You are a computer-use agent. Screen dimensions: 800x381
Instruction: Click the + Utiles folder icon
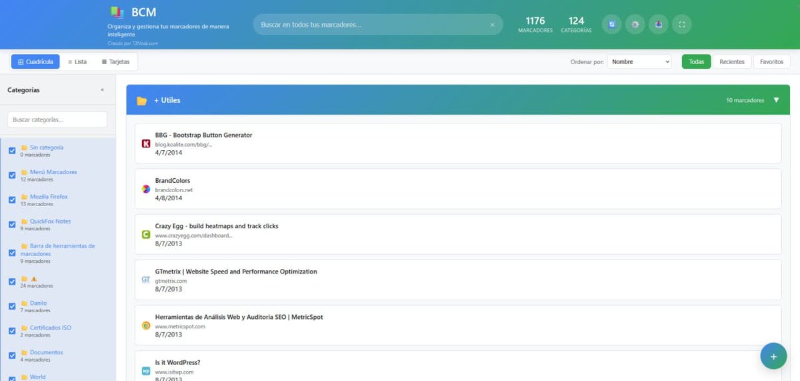[141, 101]
